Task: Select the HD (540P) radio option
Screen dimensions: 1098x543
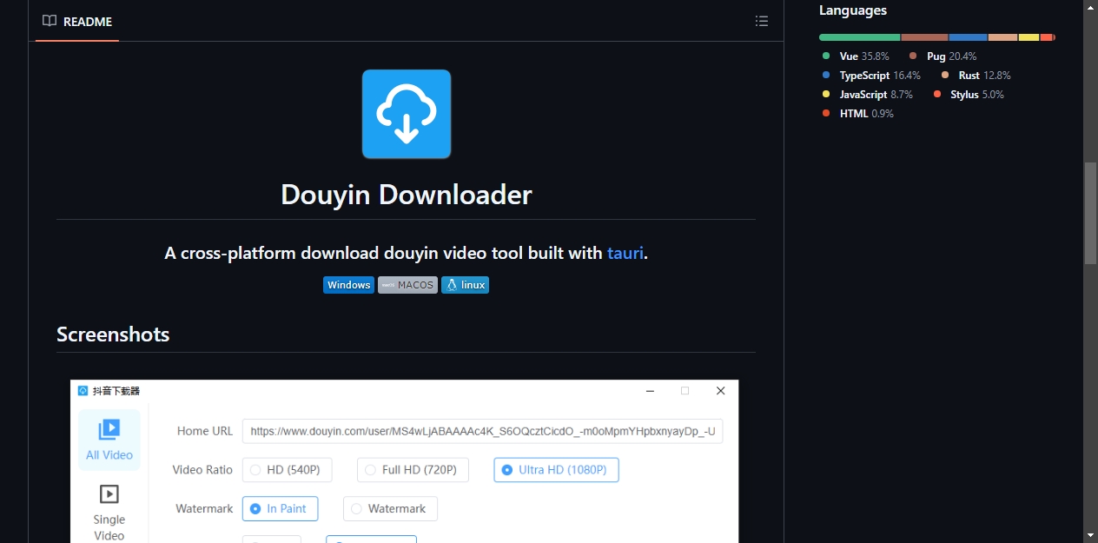Action: 286,470
